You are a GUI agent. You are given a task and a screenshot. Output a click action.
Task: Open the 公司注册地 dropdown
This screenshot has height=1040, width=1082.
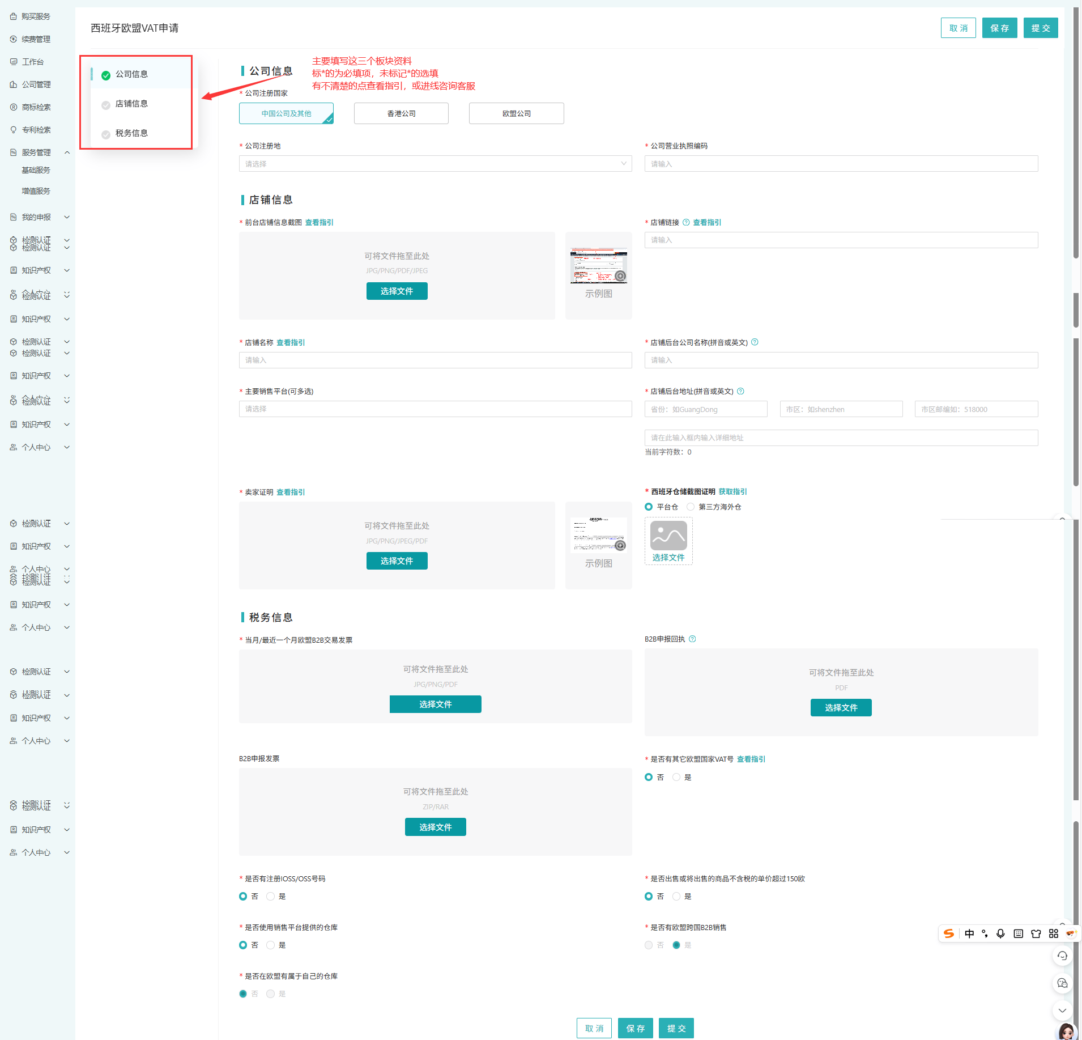tap(435, 164)
